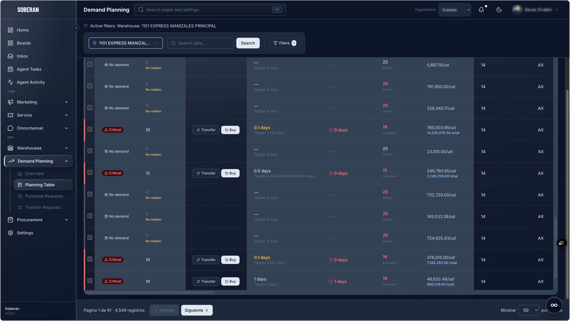Click the Service ticket icon

tap(10, 115)
